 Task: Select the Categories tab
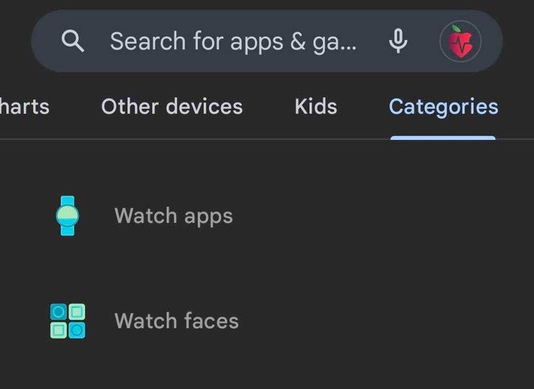click(443, 107)
